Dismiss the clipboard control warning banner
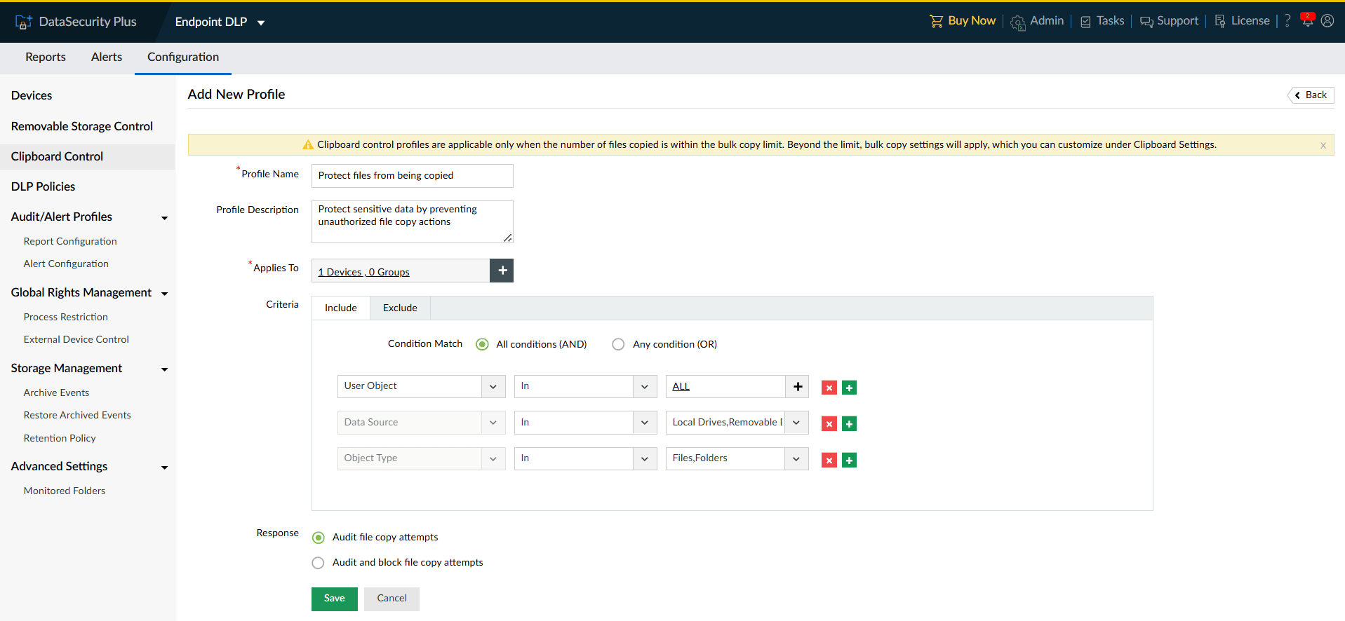 (x=1323, y=146)
